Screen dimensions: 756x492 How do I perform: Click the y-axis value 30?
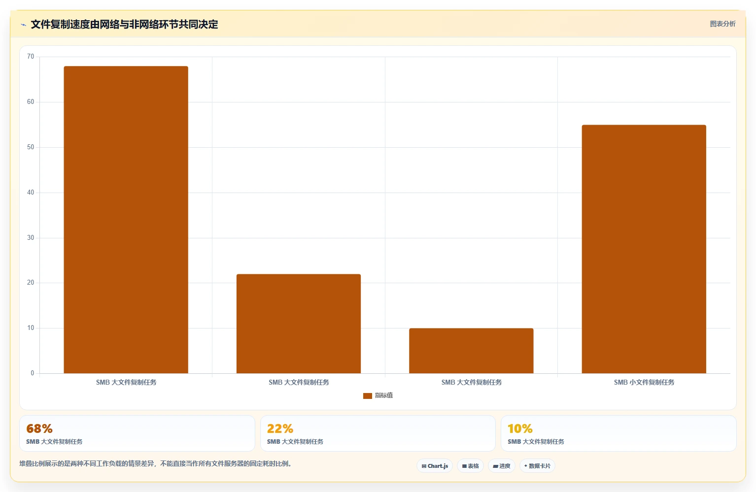click(31, 238)
